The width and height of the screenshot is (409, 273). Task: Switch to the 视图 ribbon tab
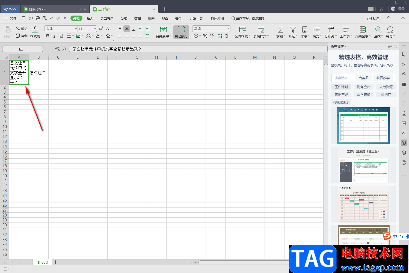(165, 18)
